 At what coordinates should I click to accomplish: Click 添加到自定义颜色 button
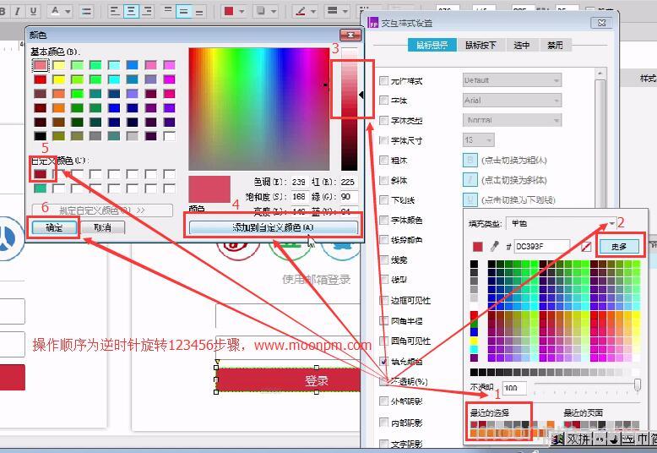pos(272,227)
